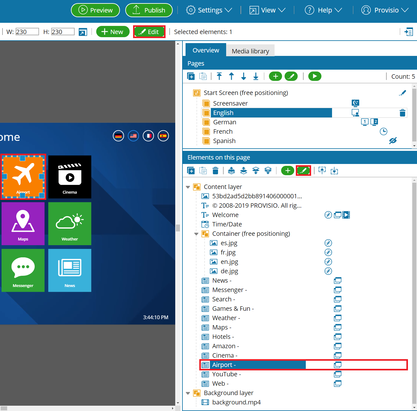Switch to the Media library tab
The height and width of the screenshot is (411, 417).
tap(250, 51)
